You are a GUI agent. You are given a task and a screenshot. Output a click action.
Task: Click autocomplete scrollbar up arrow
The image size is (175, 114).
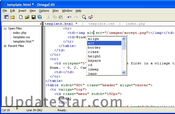[x=124, y=39]
